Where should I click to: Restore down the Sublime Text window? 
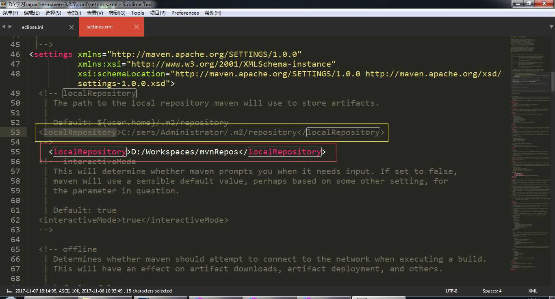pyautogui.click(x=529, y=4)
